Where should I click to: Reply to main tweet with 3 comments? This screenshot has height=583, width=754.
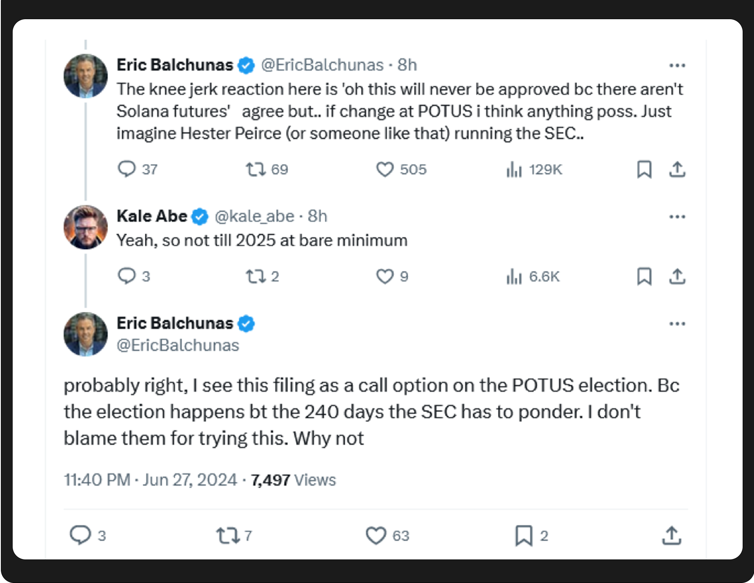(x=80, y=535)
